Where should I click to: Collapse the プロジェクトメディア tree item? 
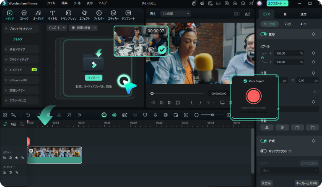click(21, 29)
